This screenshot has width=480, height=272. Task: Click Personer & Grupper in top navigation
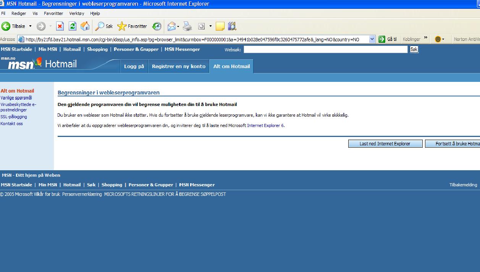tap(136, 49)
